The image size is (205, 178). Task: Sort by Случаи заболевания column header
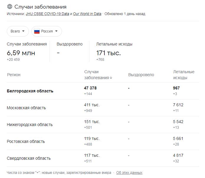point(98,75)
